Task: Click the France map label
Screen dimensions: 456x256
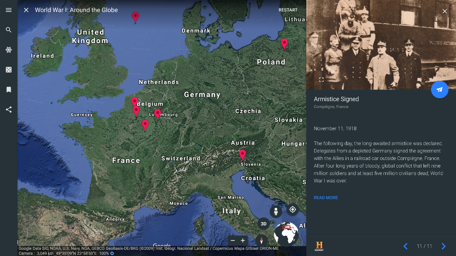Action: (x=126, y=160)
